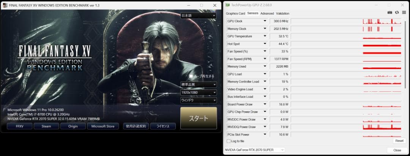Expand the Memory Clock sensor dropdown arrow
The width and height of the screenshot is (410, 156).
[x=265, y=28]
